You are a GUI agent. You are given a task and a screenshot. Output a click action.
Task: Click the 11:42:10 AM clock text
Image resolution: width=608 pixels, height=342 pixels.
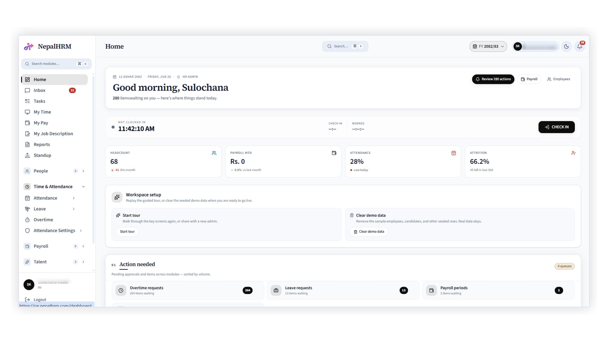click(x=136, y=129)
